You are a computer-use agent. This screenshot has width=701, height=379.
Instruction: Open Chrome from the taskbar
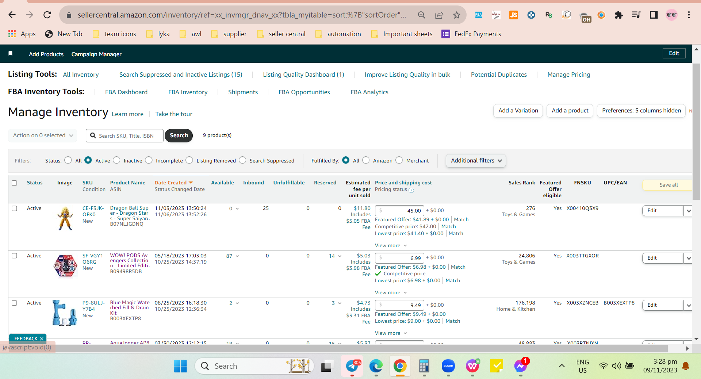(x=400, y=366)
